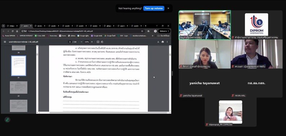Click the Turn up volume button
The width and height of the screenshot is (286, 136).
(154, 8)
